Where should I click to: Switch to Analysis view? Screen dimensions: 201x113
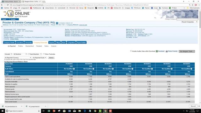pos(54,46)
